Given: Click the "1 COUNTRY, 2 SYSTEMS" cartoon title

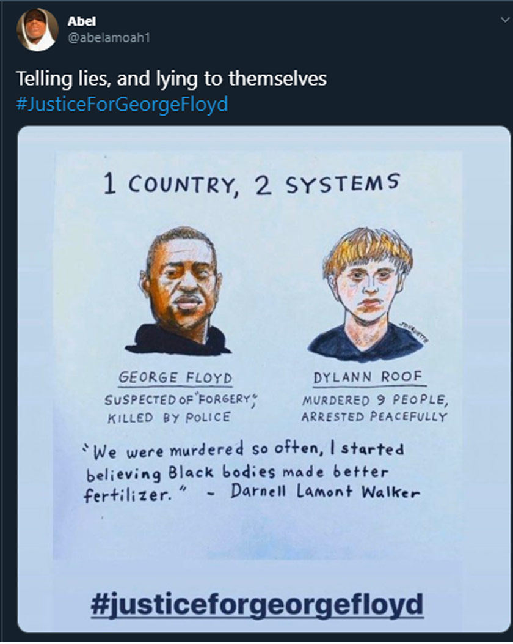Looking at the screenshot, I should 251,183.
